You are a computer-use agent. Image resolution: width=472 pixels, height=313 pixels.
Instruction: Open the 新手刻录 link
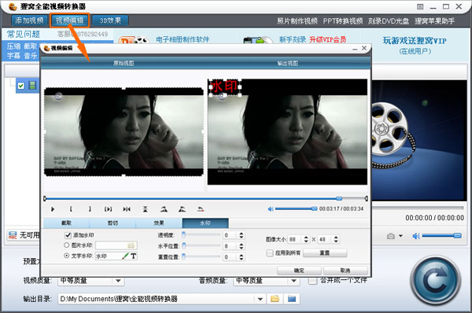point(292,39)
